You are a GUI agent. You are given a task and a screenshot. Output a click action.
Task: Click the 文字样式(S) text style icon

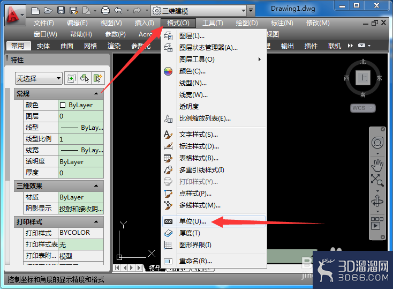coord(168,135)
